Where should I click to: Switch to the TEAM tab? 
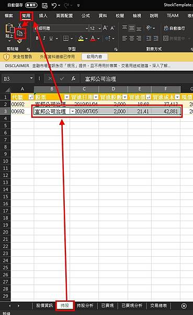[x=173, y=16]
